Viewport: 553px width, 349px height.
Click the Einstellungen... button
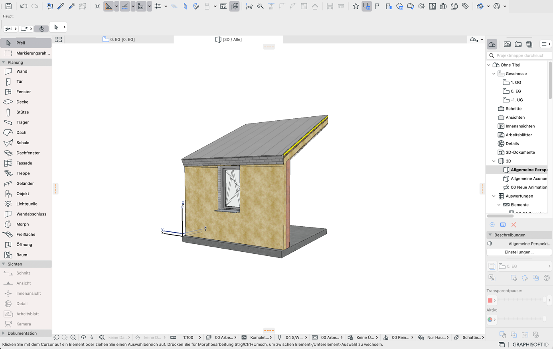519,252
